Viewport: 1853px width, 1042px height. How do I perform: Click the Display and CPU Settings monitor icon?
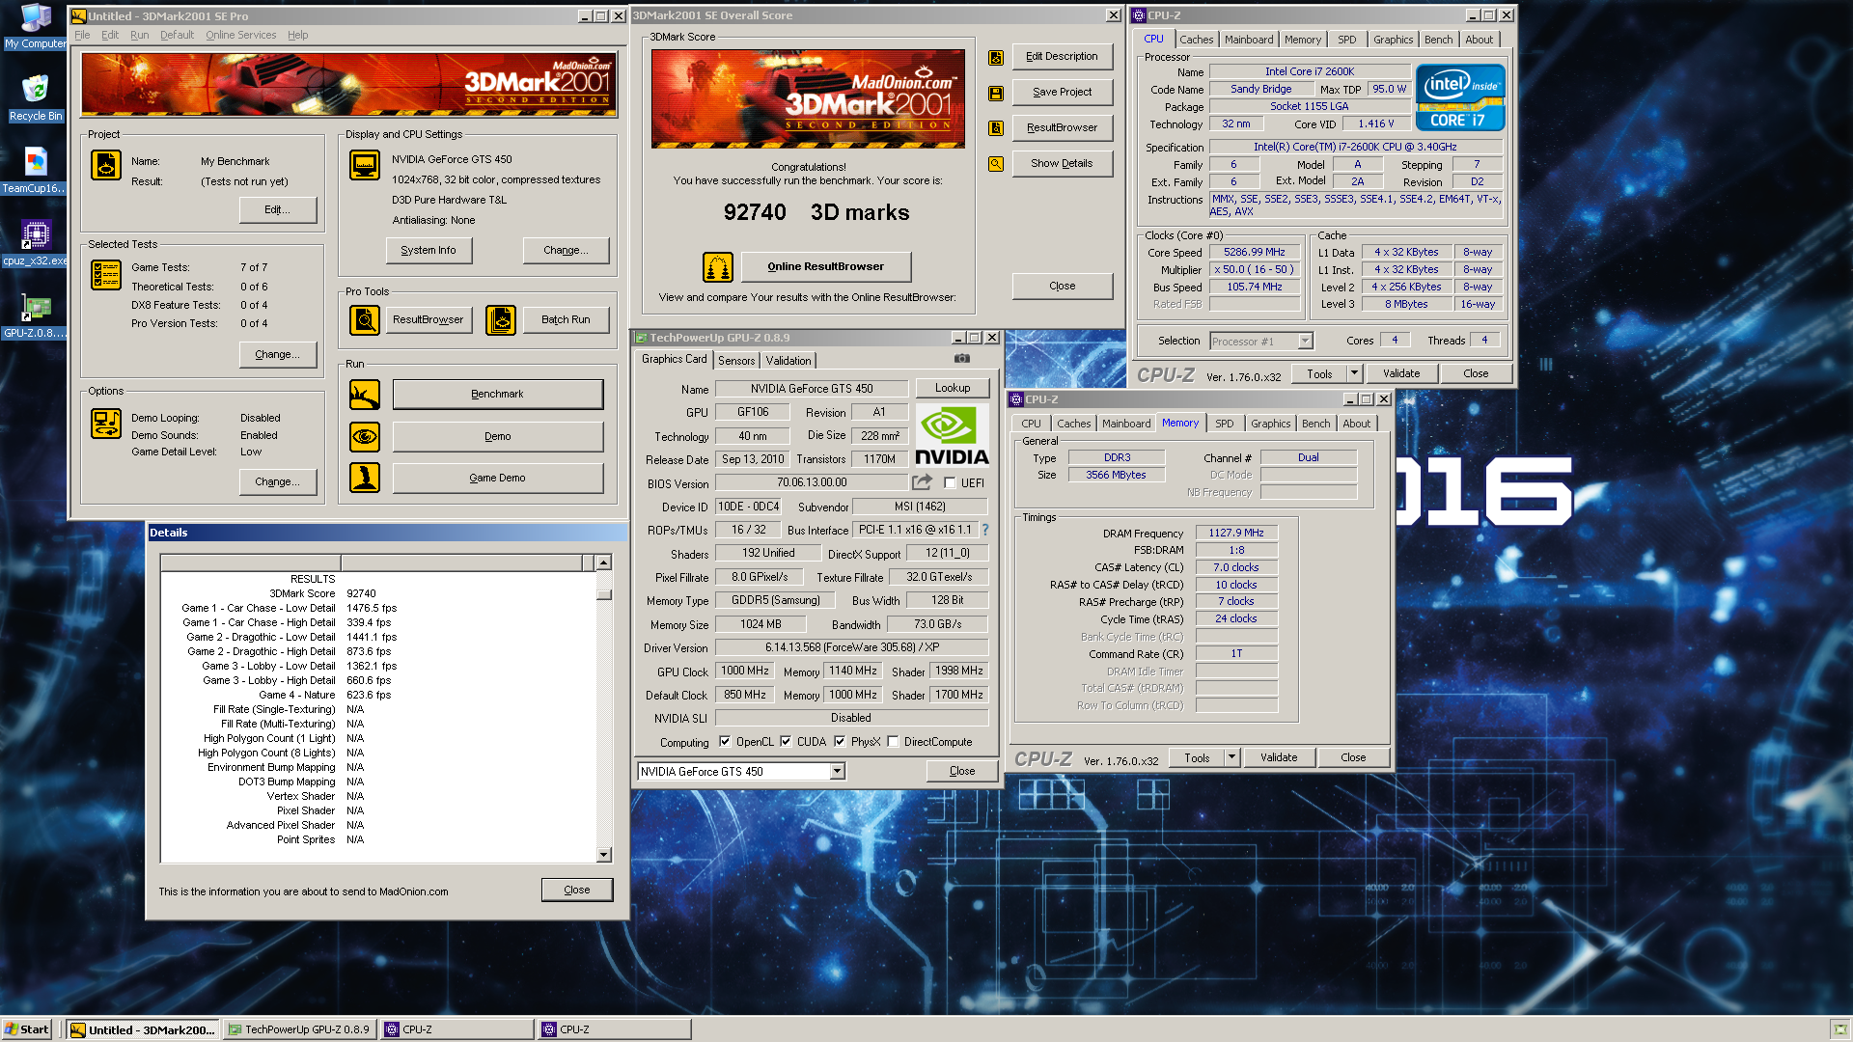click(365, 165)
